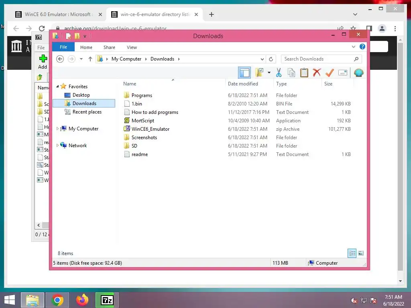
Task: Click the Chrome profile avatar icon
Action: click(382, 28)
